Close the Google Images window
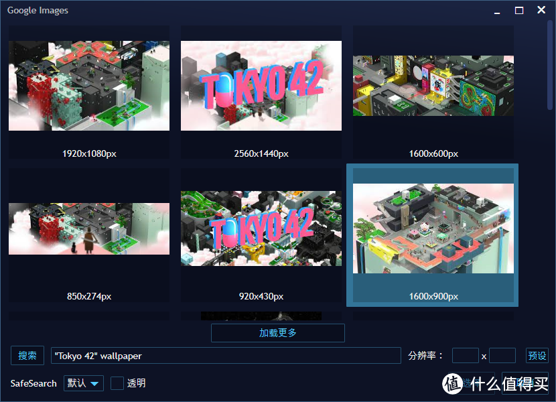Screen dimensions: 556x402 (541, 10)
